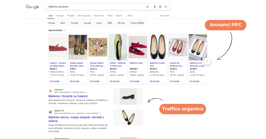Open Google Lens image search icon
Screen dimensions: 266x139
(160, 7)
